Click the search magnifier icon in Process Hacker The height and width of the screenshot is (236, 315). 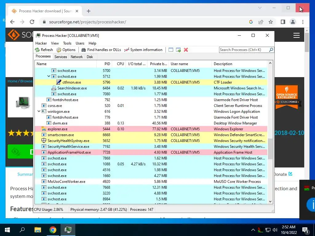pos(271,49)
